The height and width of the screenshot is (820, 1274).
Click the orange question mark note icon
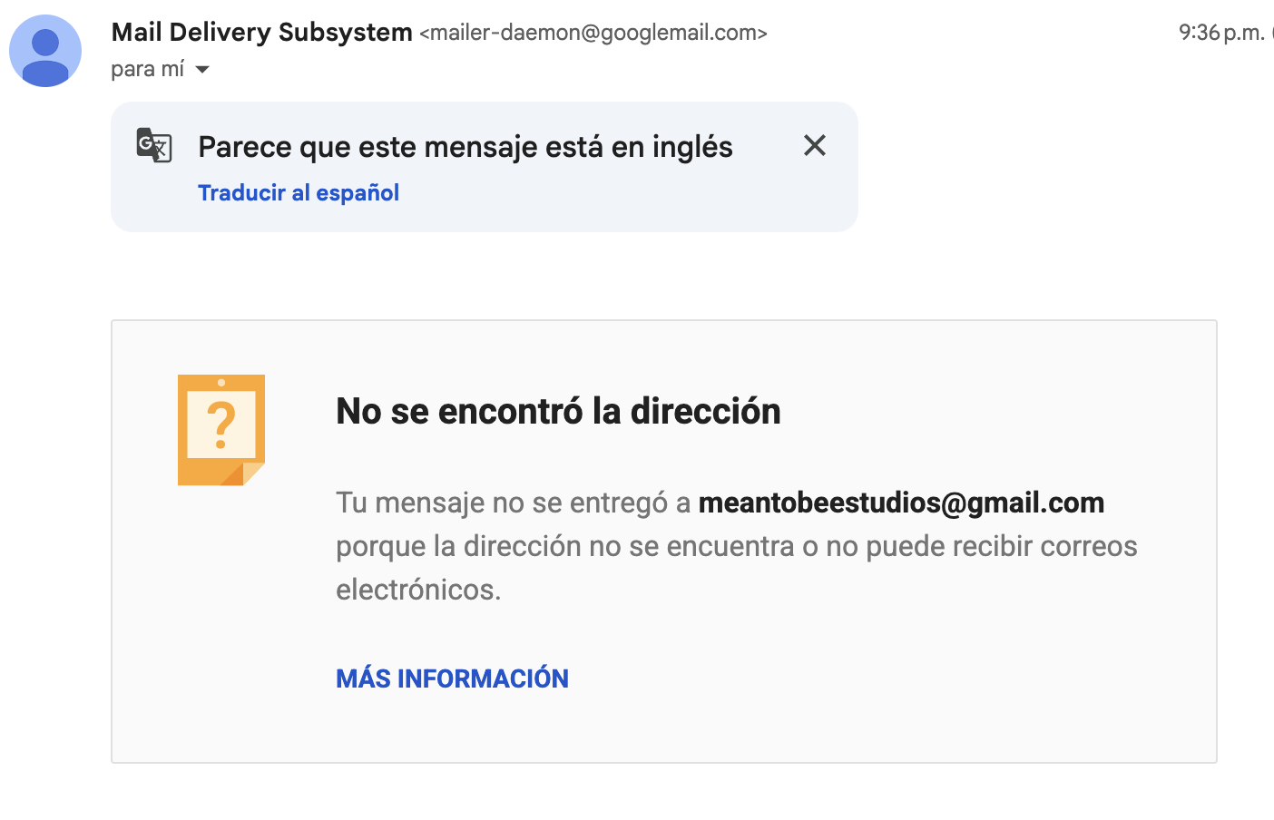[x=220, y=429]
